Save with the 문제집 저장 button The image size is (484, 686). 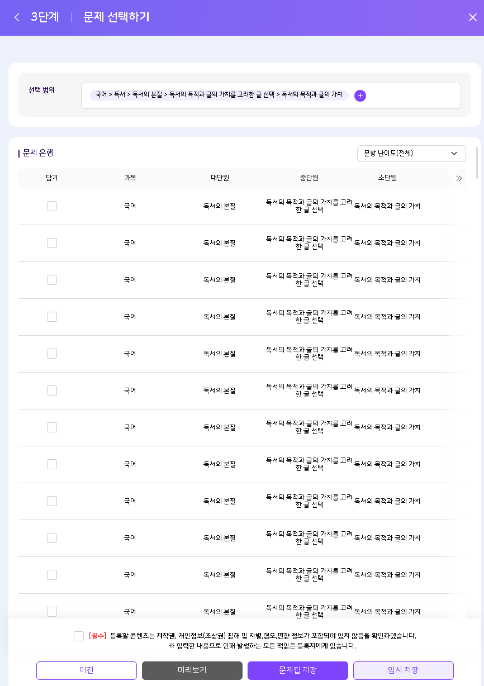(298, 670)
